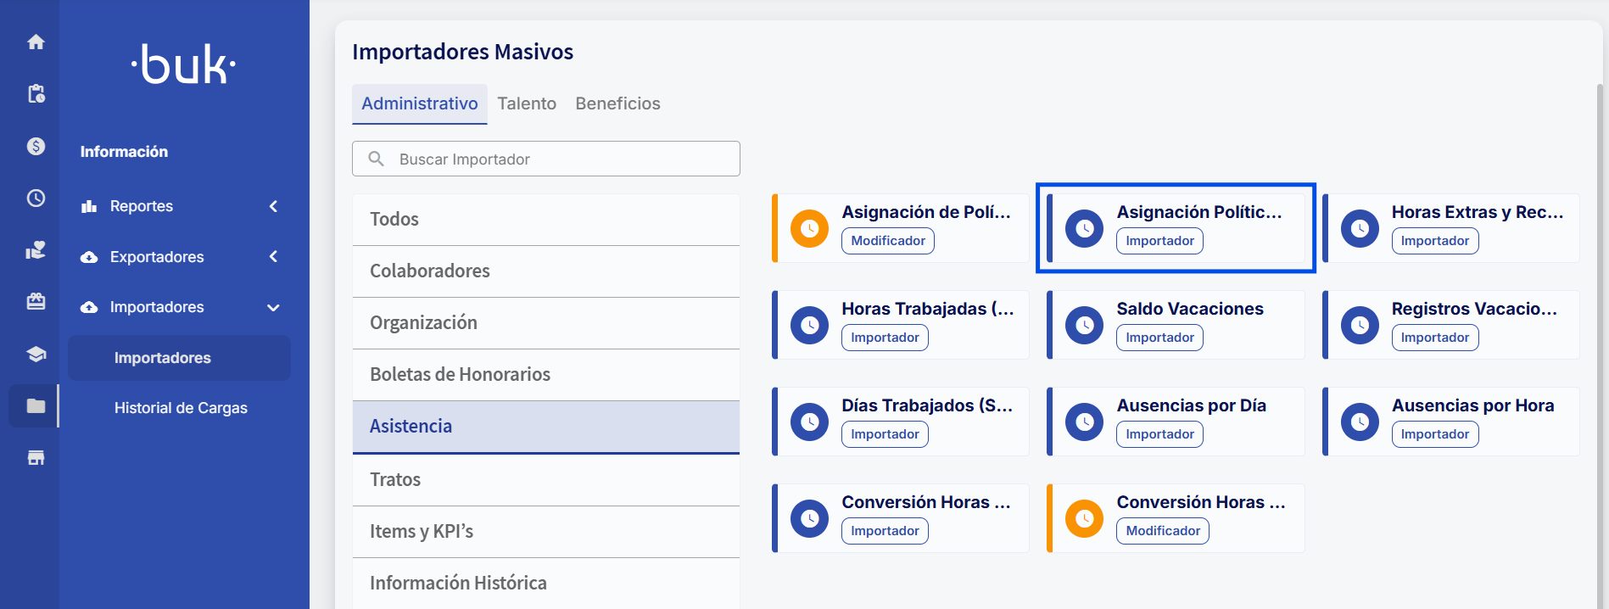Select the Asistencia category in the filter list
This screenshot has height=609, width=1609.
coord(411,425)
